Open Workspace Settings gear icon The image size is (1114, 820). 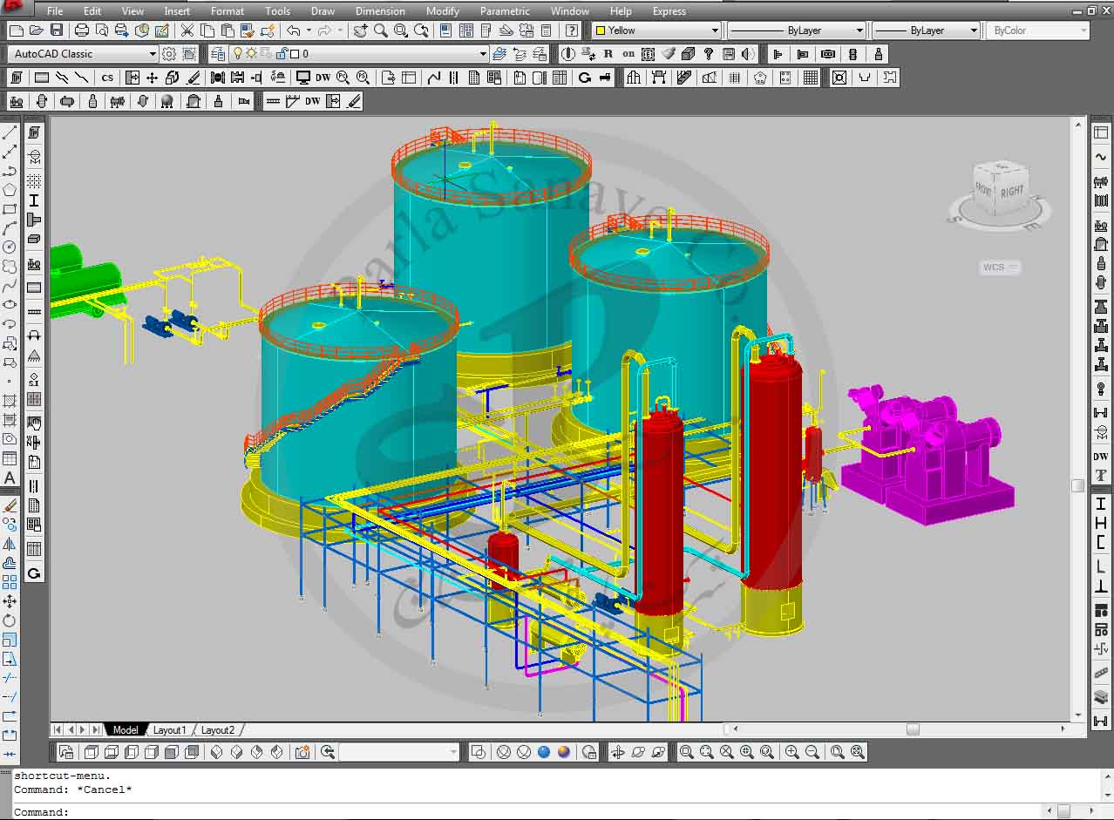(x=169, y=54)
